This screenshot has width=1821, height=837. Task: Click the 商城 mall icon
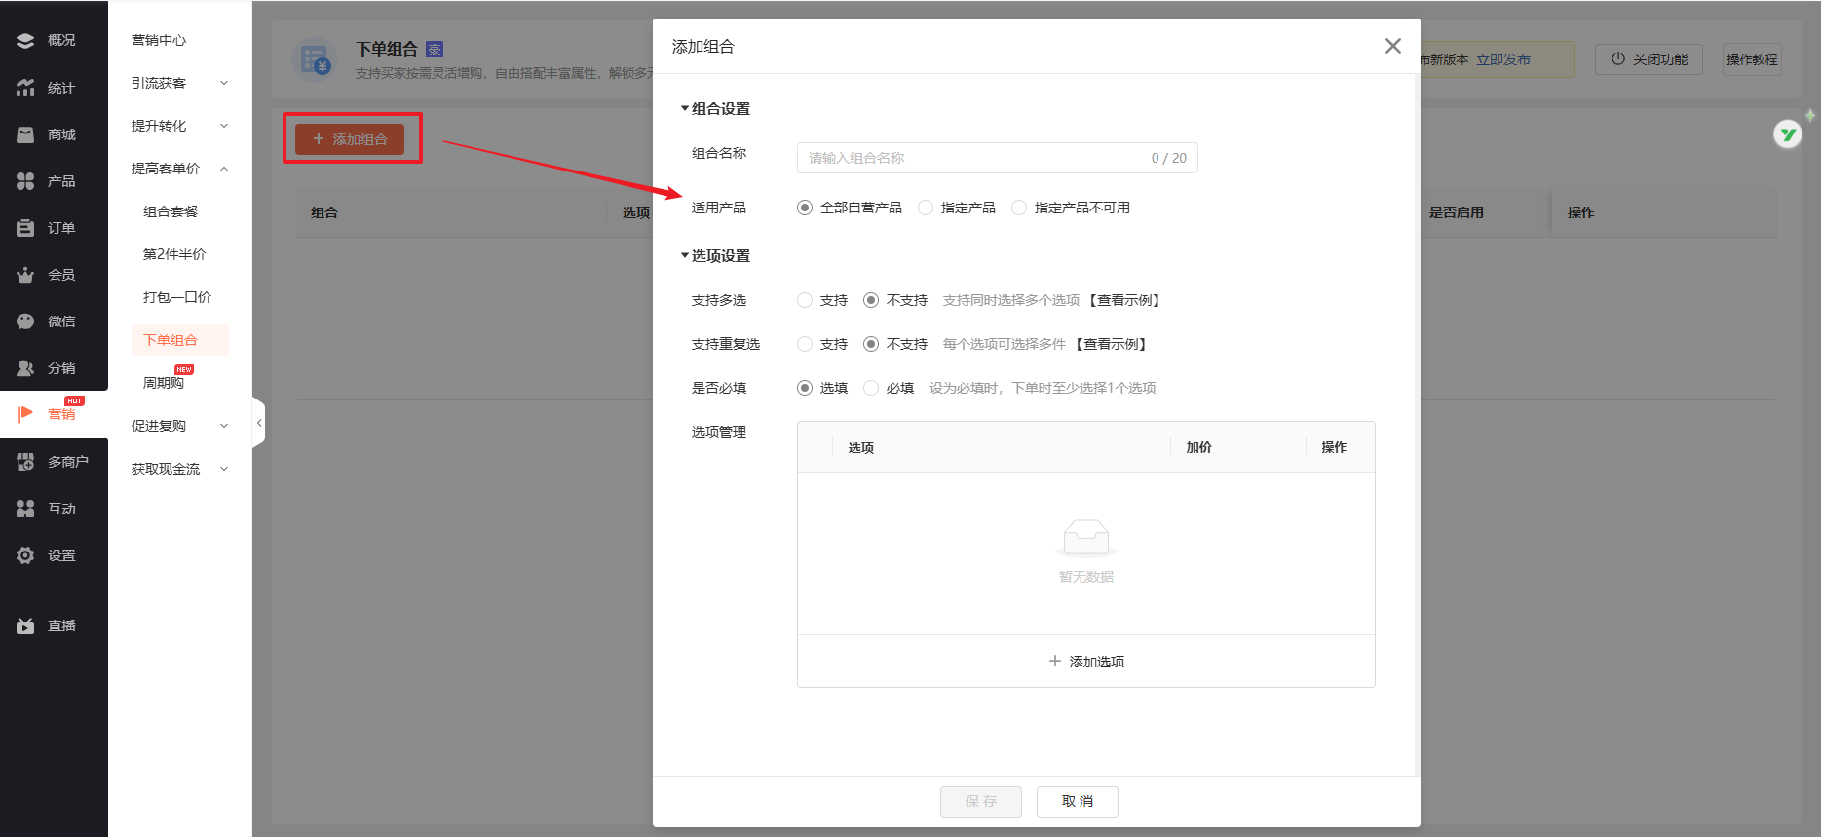tap(26, 134)
